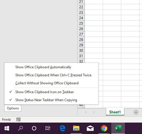
Task: Select row 29 header
Action: (81, 45)
